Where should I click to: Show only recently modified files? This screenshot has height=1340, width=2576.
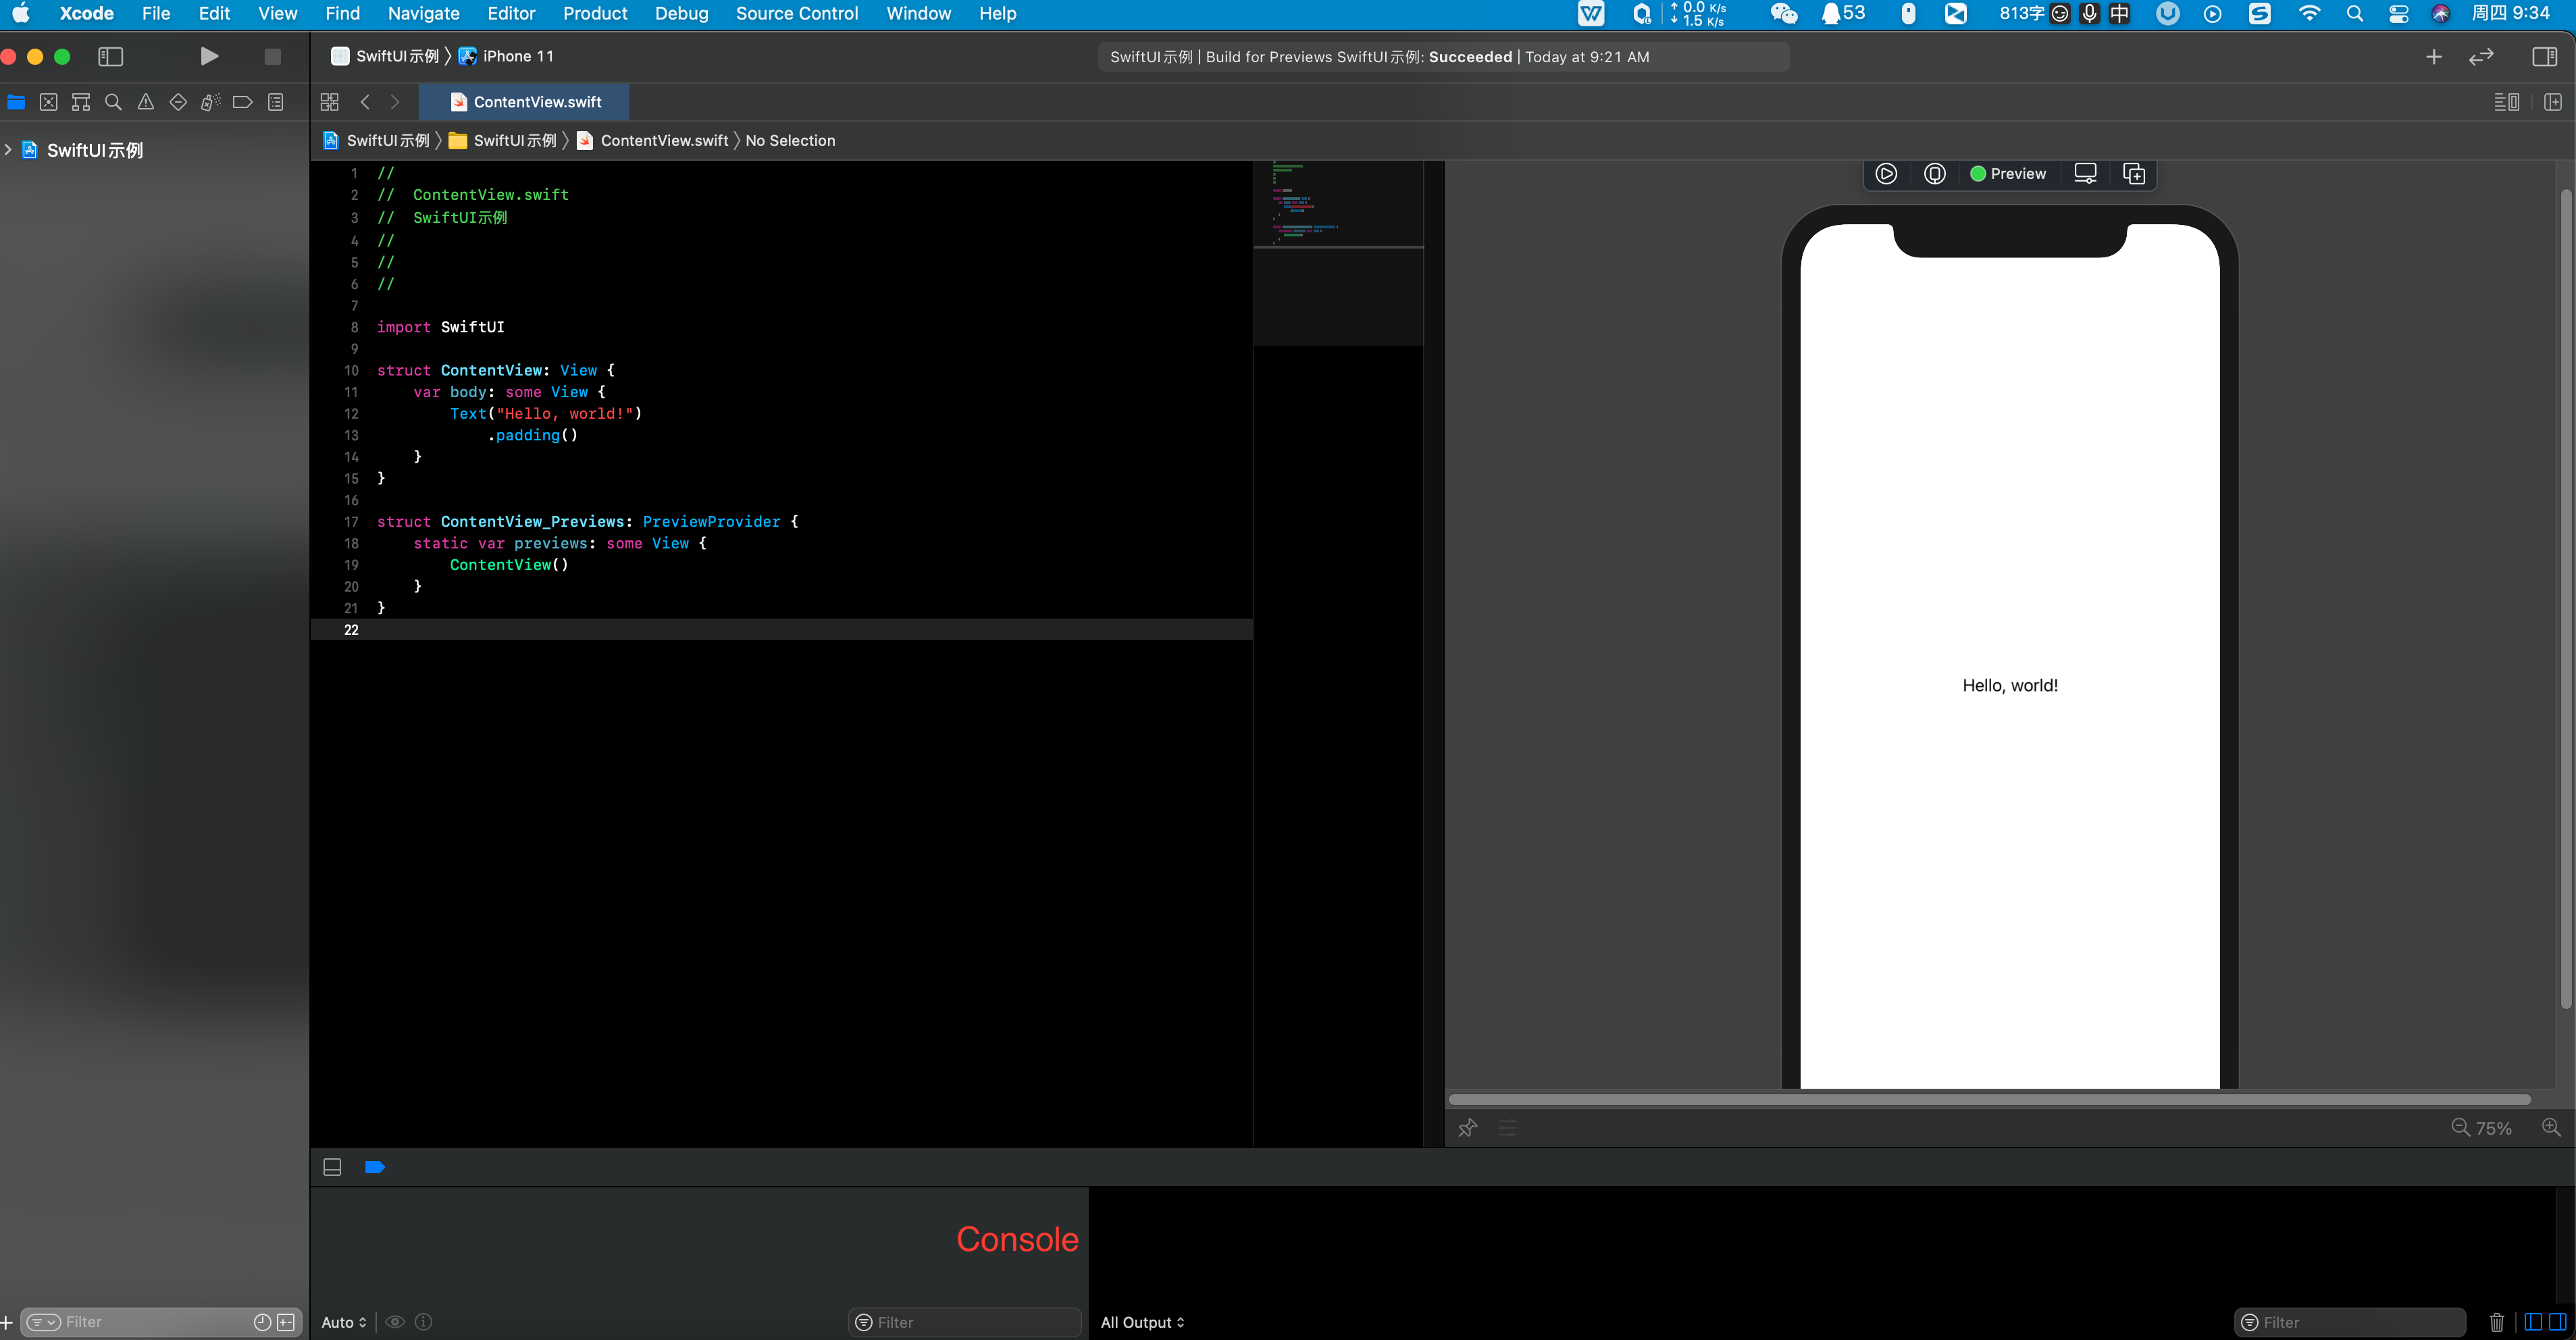coord(262,1322)
